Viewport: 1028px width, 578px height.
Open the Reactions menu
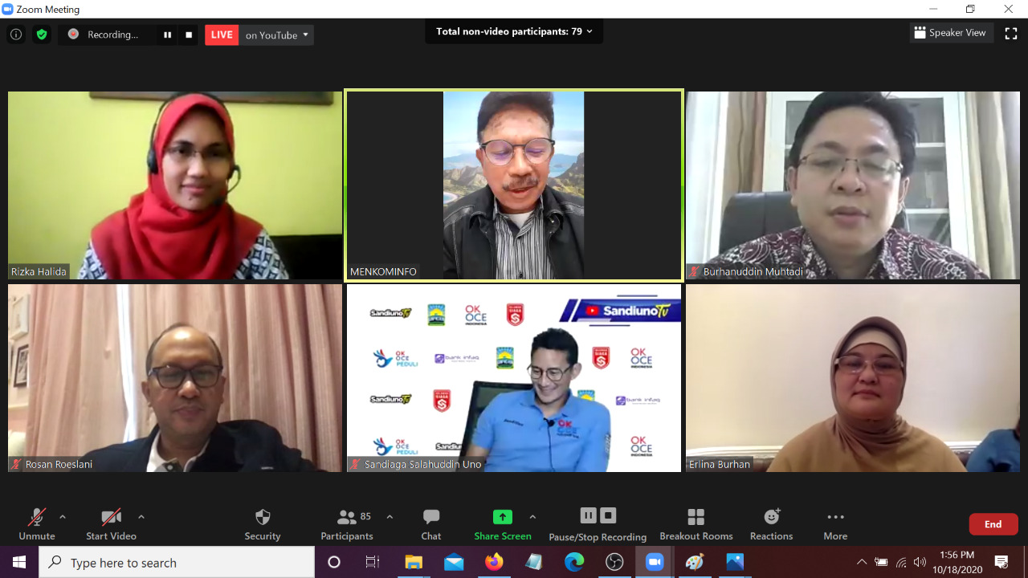(771, 524)
